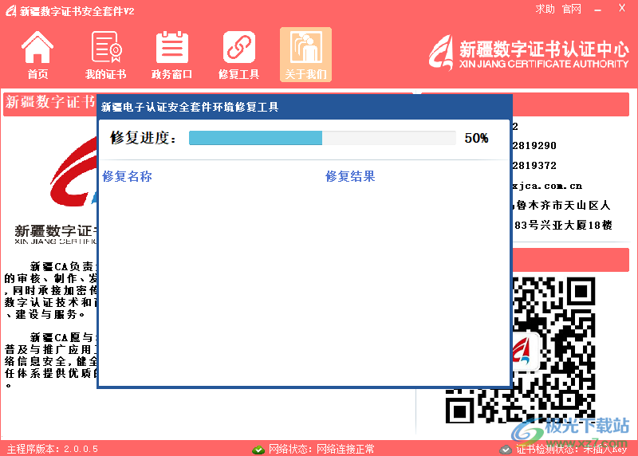This screenshot has height=456, width=638.
Task: Click the 修复进度 progress bar
Action: tap(322, 138)
